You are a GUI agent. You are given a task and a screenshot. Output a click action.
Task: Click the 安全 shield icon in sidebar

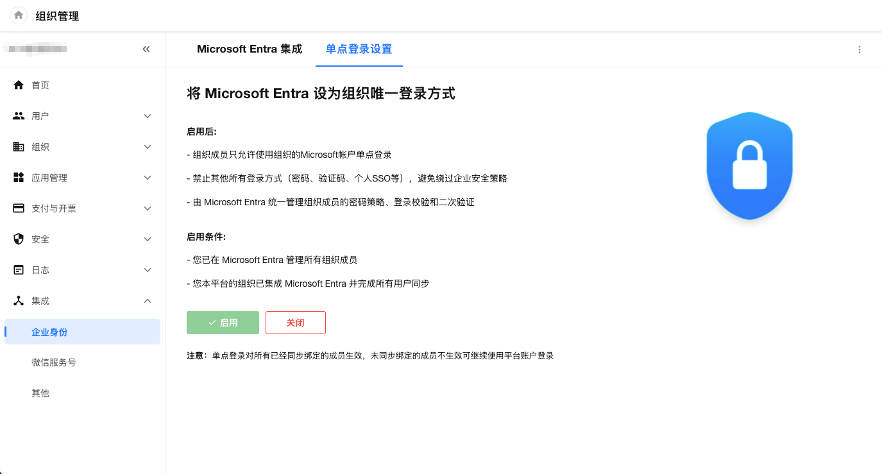[x=19, y=239]
